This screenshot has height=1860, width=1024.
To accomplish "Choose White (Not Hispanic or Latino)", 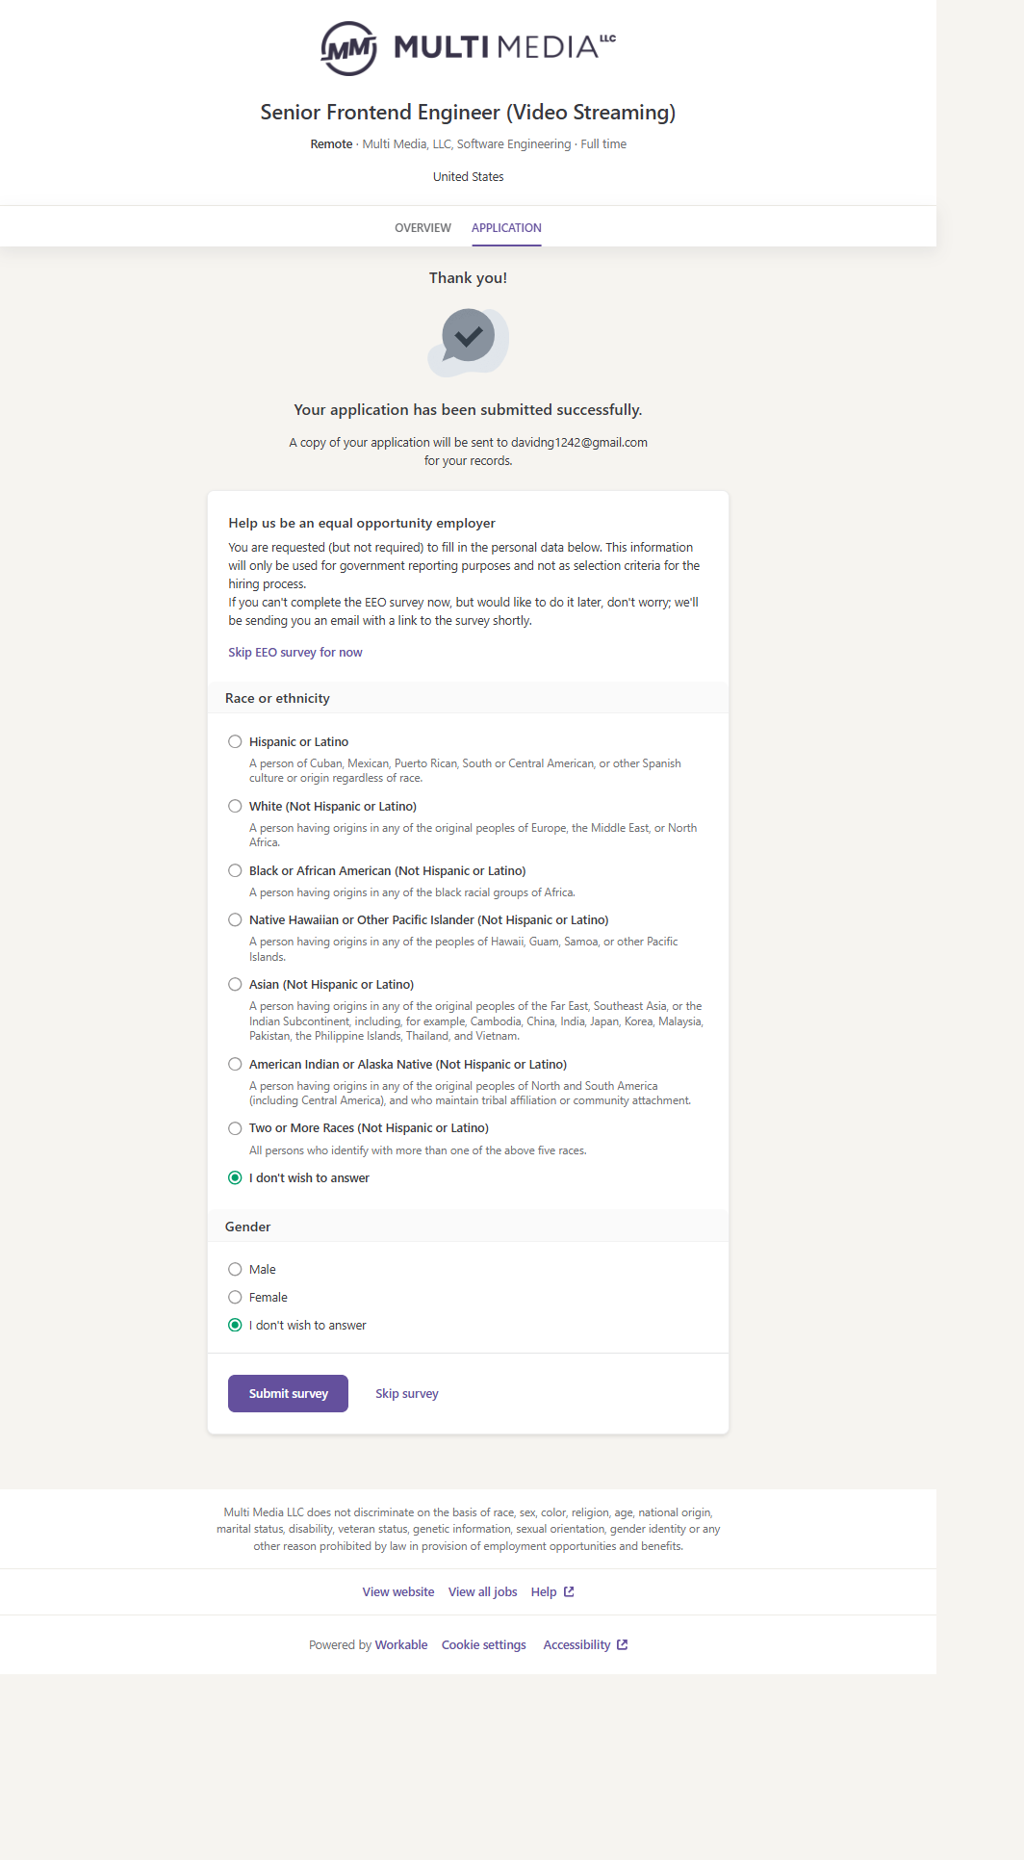I will tap(235, 806).
